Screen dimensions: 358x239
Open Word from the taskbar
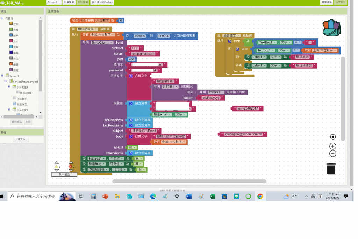(188, 196)
